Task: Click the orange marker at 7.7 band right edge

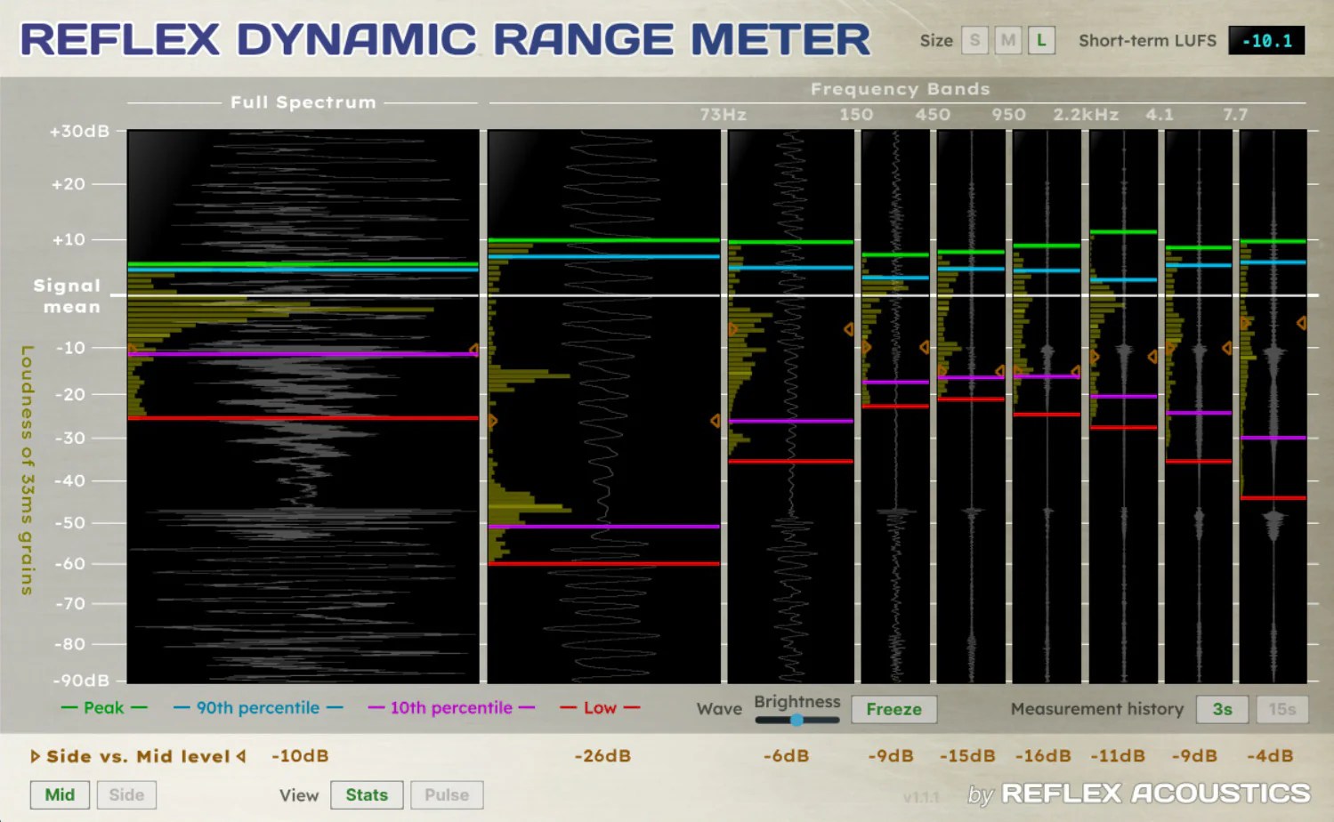Action: (1301, 323)
